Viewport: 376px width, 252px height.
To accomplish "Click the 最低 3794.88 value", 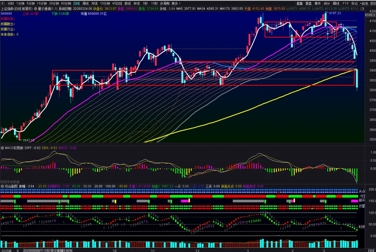I will point(148,9).
